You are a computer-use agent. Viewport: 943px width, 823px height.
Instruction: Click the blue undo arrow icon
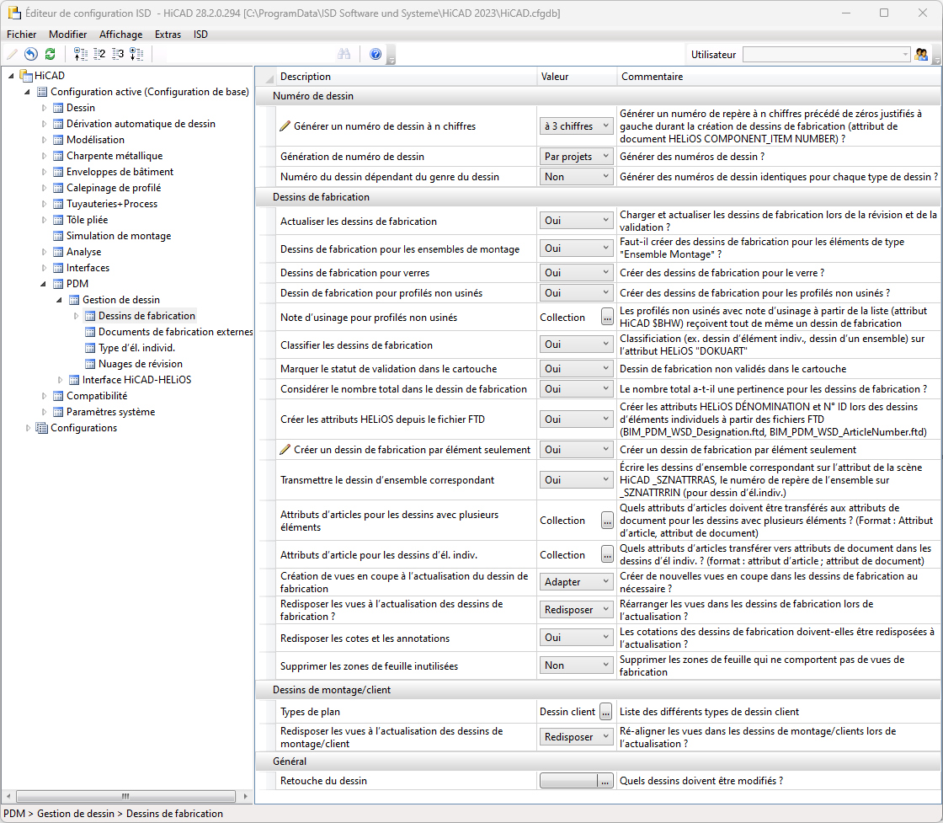30,54
